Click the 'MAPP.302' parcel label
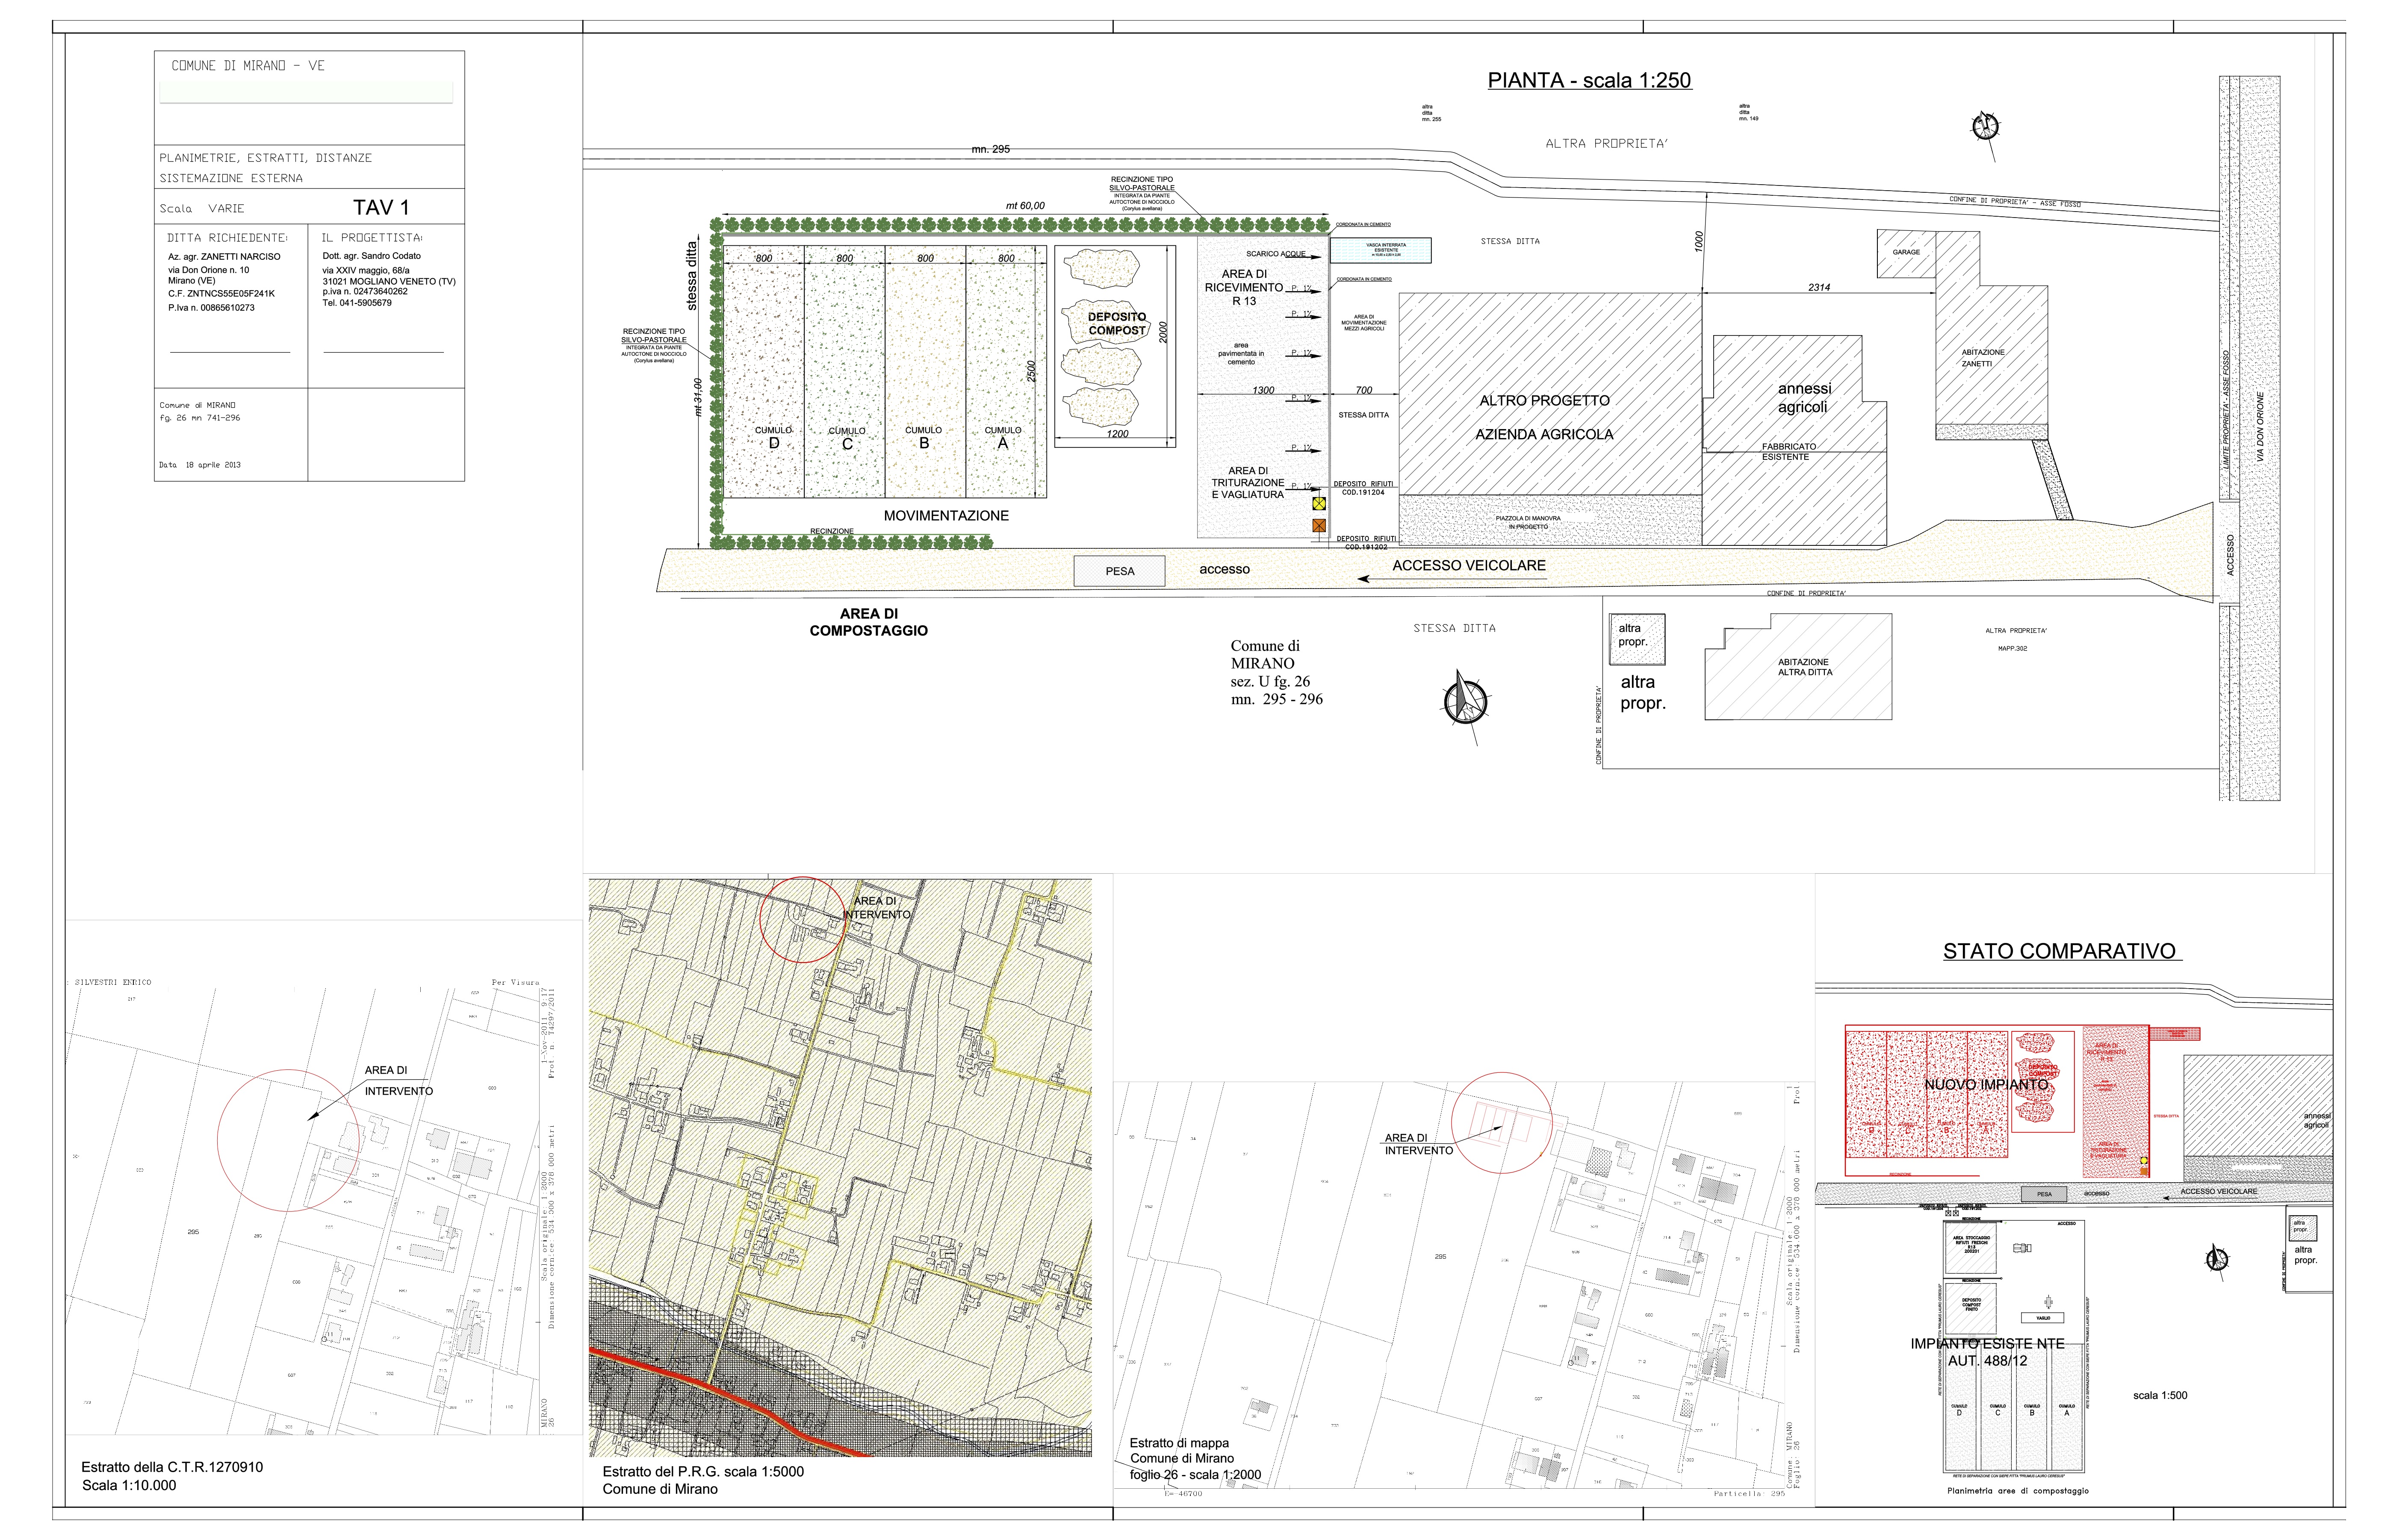This screenshot has width=2399, height=1540. 2012,649
